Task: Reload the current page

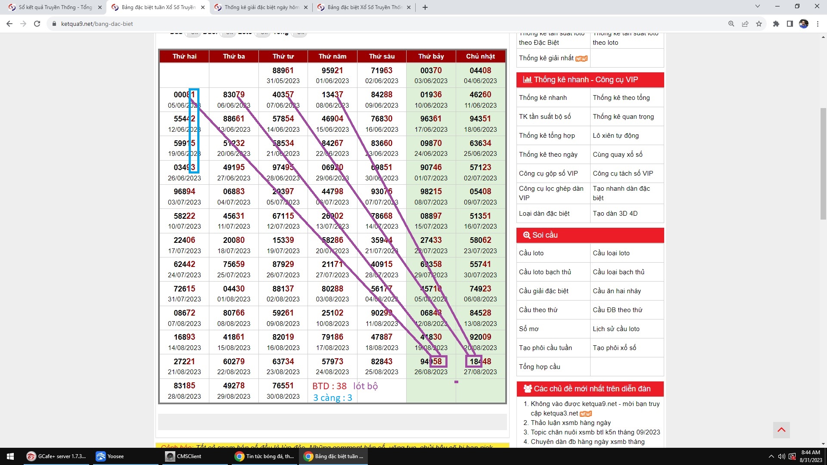Action: click(x=37, y=24)
